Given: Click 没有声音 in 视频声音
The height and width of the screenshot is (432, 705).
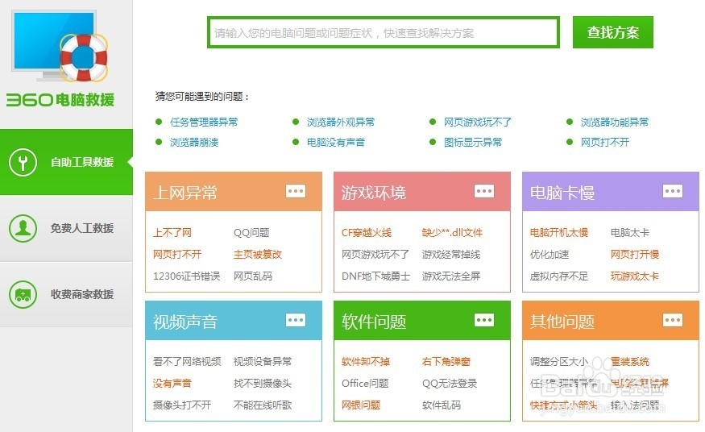Looking at the screenshot, I should pos(172,384).
